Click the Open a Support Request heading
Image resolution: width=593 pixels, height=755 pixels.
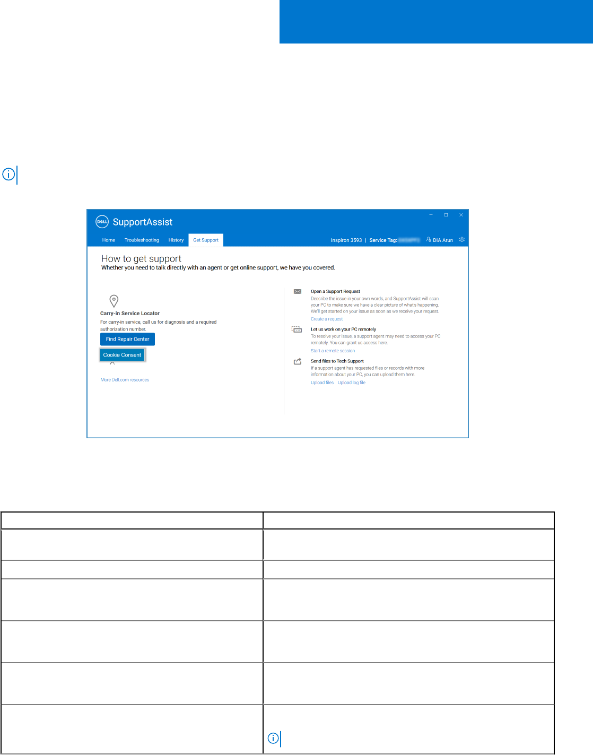[335, 291]
